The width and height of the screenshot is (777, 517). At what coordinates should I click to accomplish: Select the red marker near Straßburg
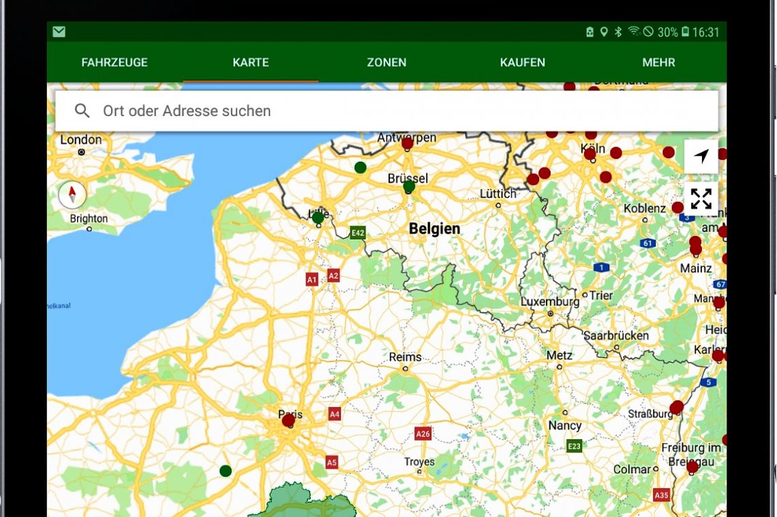pos(676,407)
